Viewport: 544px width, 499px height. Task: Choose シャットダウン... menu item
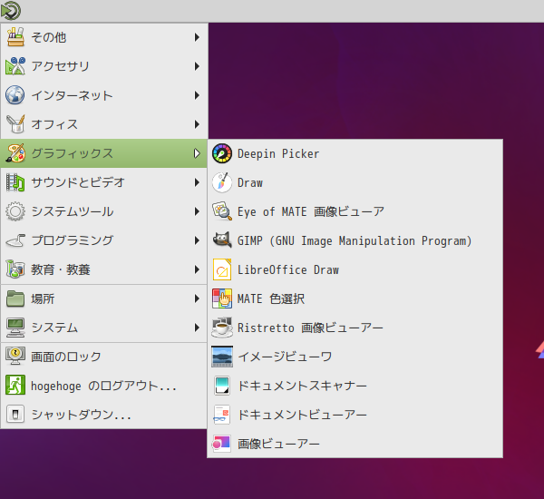tap(103, 415)
